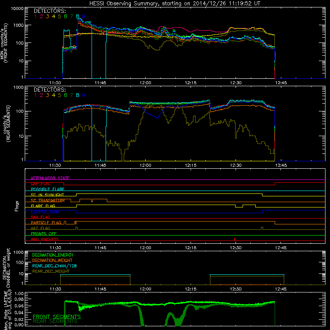Click 12:00 tick label under flags panel

pyautogui.click(x=146, y=248)
